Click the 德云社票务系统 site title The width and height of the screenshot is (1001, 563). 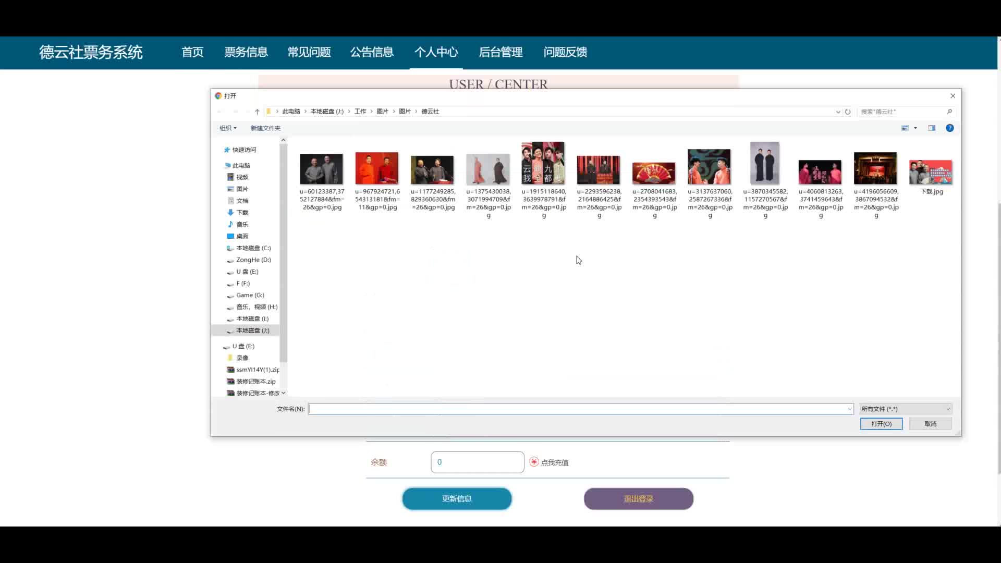[91, 52]
